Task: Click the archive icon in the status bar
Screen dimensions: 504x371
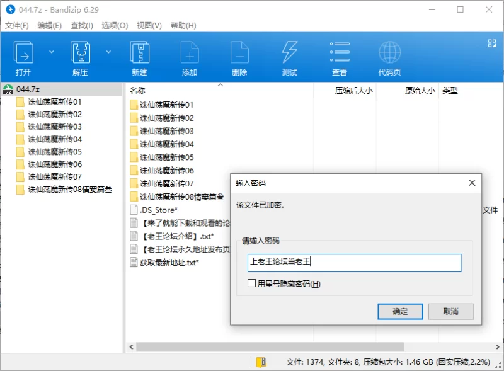Action: tap(261, 362)
